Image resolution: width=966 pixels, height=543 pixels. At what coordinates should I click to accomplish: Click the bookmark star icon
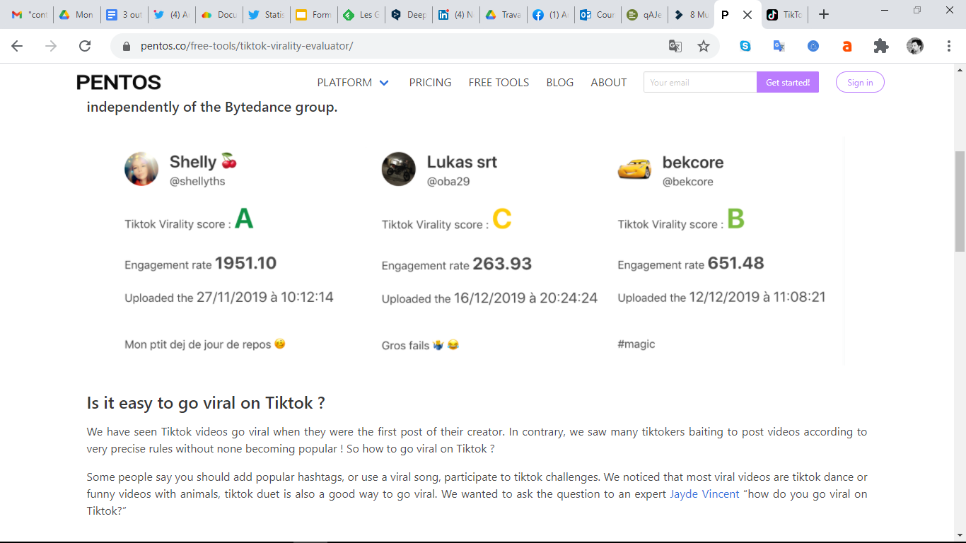[703, 46]
